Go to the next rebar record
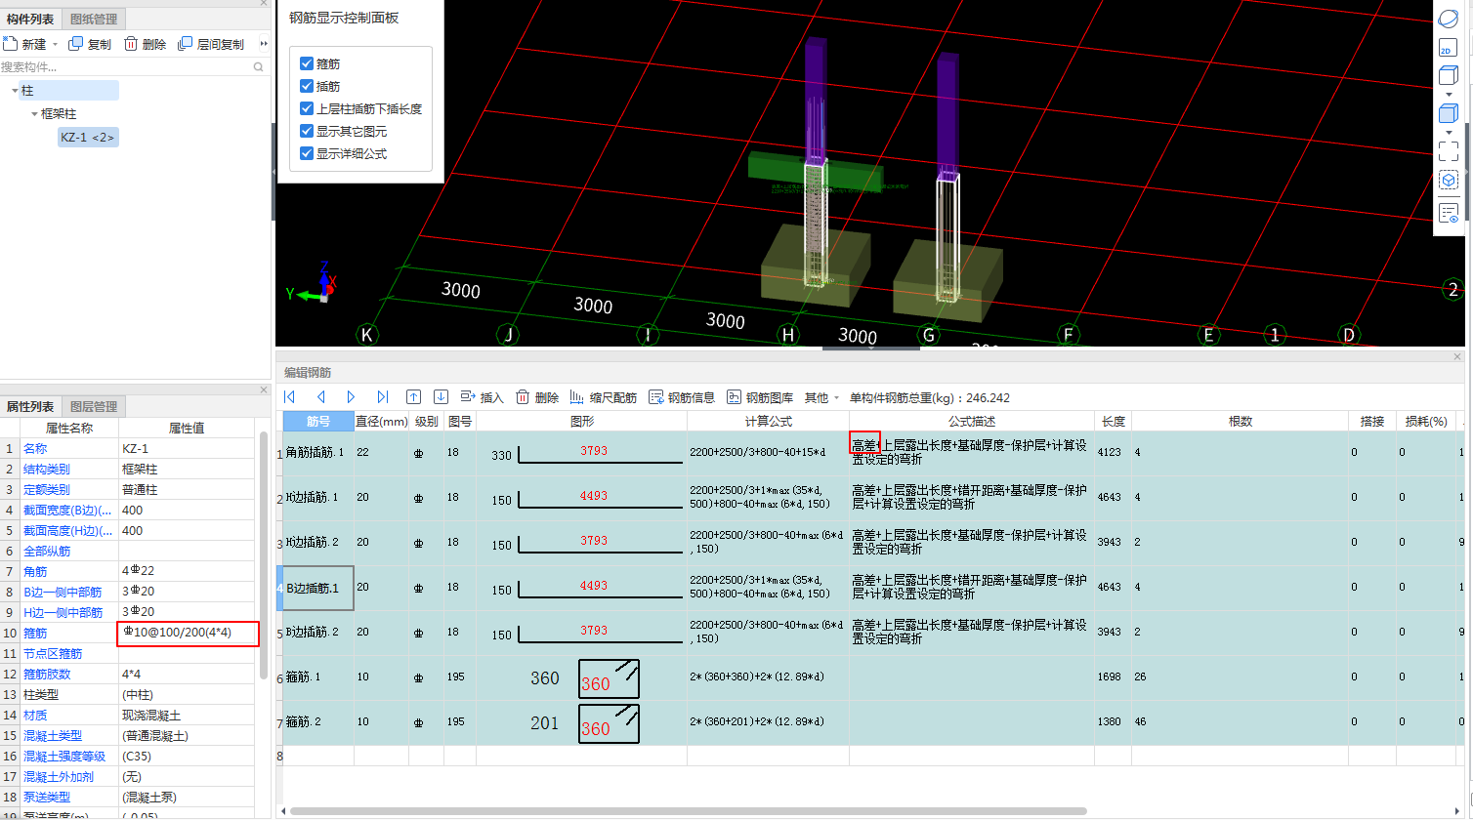Image resolution: width=1473 pixels, height=820 pixels. (x=352, y=397)
